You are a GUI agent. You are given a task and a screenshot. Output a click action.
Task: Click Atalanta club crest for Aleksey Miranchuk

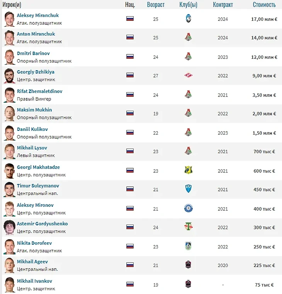tap(188, 19)
